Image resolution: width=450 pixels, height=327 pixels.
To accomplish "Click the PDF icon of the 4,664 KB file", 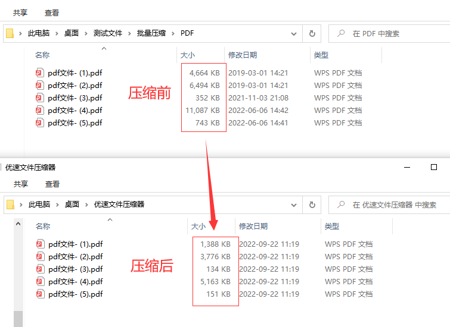I will coord(39,73).
